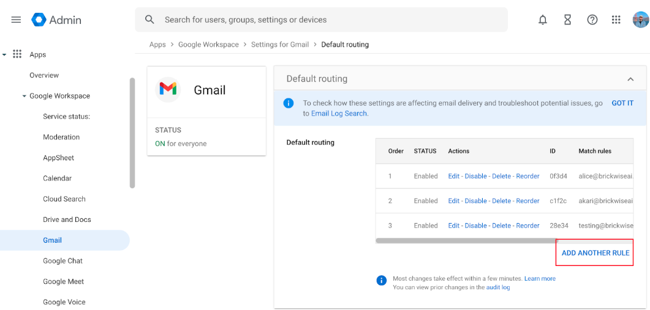Open the Learn more link
This screenshot has width=650, height=310.
540,279
